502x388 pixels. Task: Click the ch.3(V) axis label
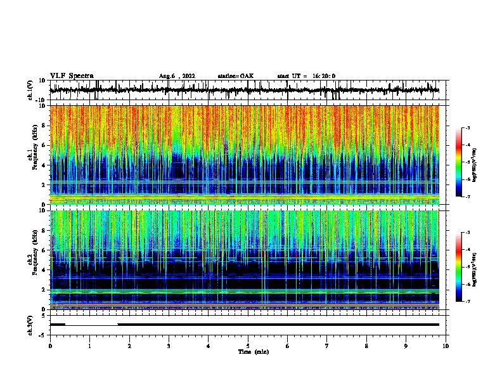[x=30, y=325]
